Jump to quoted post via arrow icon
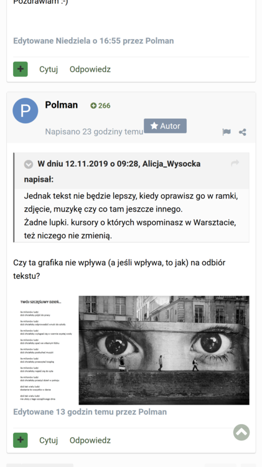The image size is (262, 467). [235, 163]
